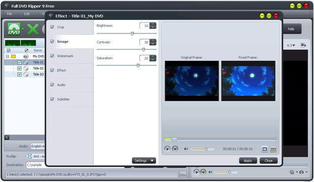This screenshot has width=314, height=182.
Task: Click the Contrast slider handle
Action: pyautogui.click(x=144, y=49)
